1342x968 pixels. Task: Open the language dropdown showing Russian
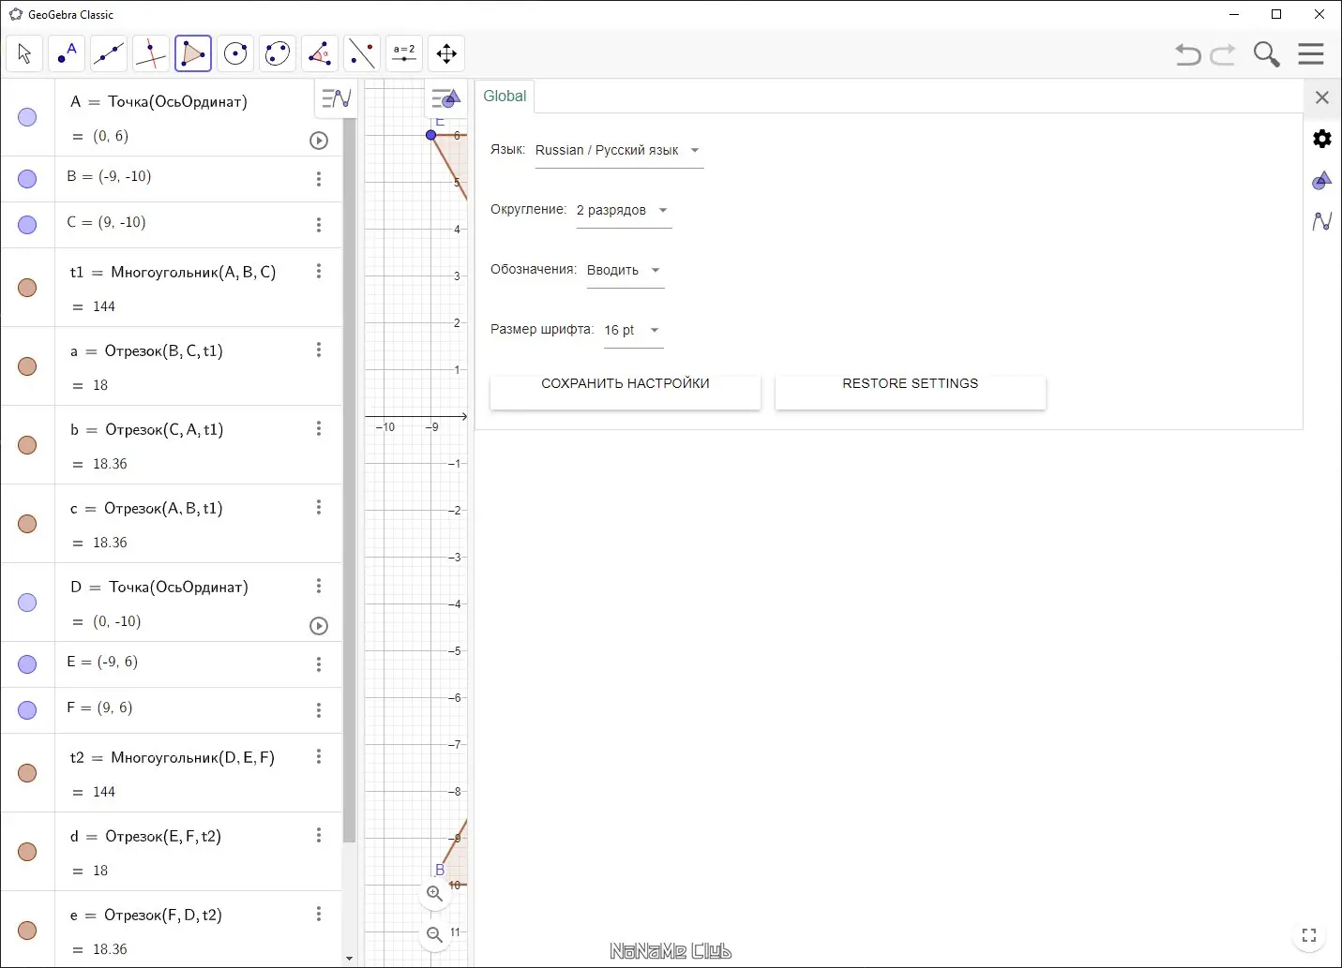pos(619,151)
